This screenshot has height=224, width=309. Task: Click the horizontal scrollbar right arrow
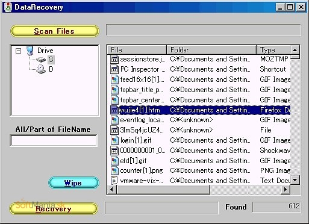(286, 189)
